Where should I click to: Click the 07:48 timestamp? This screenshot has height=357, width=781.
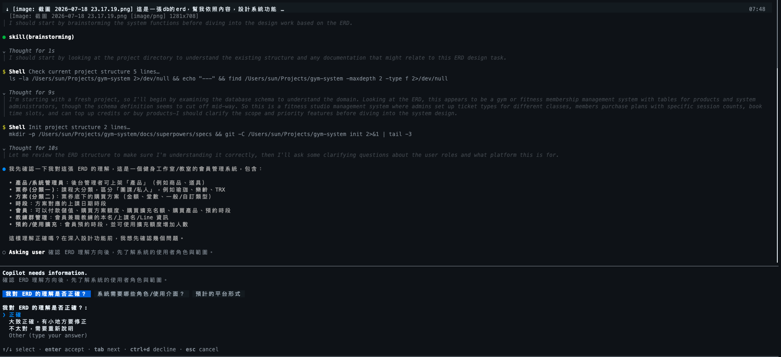[757, 9]
